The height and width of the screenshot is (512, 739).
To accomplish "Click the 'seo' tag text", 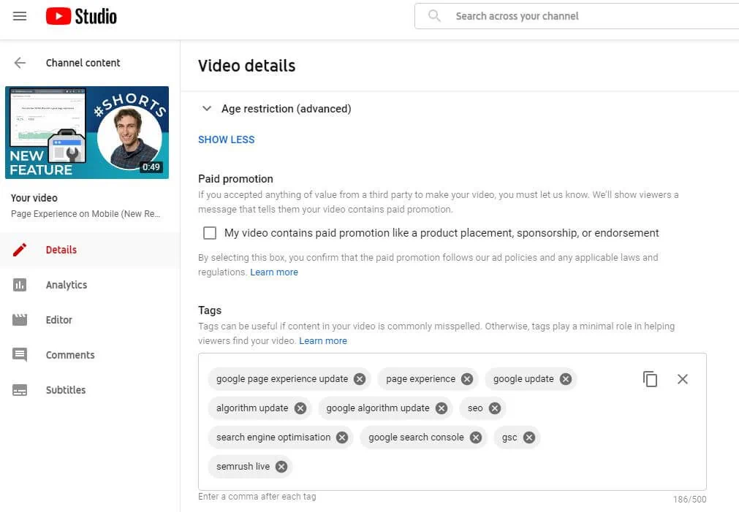I will click(475, 408).
